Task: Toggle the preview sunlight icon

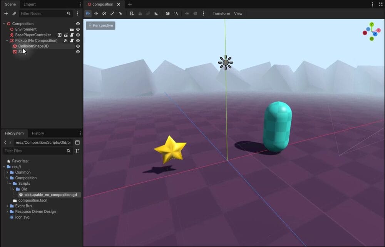Action: 187,13
